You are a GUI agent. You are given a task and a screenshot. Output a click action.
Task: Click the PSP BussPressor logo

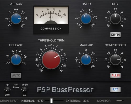[x=65, y=90]
